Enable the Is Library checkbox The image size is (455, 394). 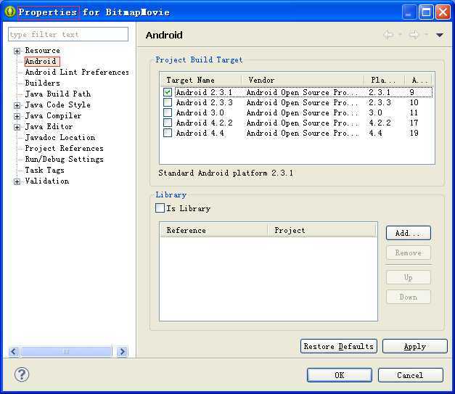(x=160, y=208)
